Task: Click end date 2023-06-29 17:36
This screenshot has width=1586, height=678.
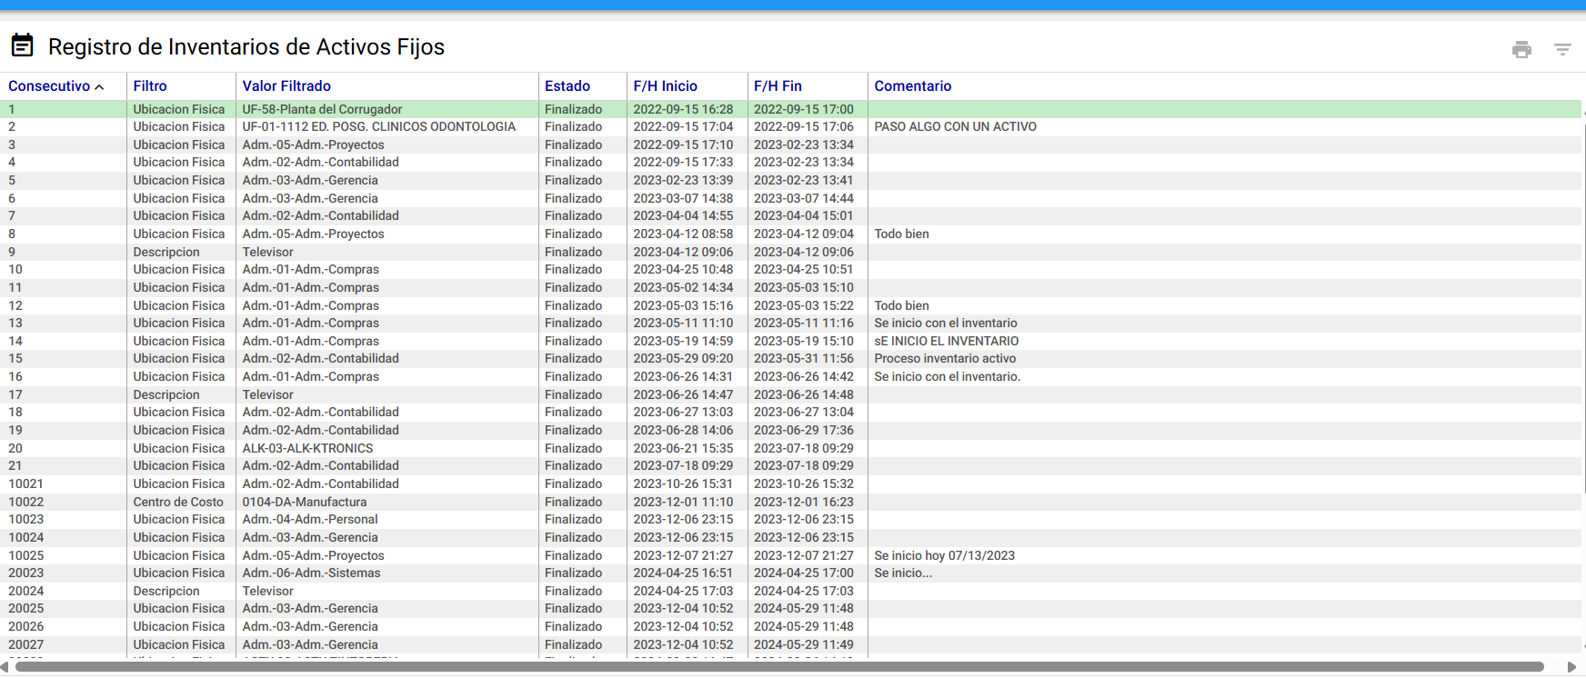Action: [x=804, y=431]
